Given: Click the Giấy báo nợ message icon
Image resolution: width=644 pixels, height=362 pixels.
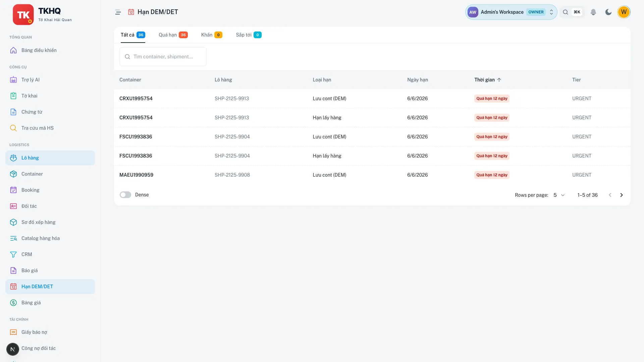Looking at the screenshot, I should tap(13, 332).
